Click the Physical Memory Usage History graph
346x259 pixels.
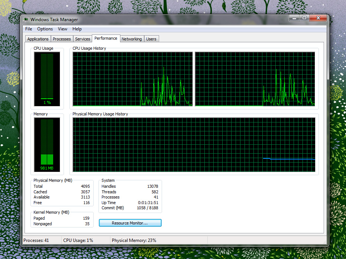point(194,145)
